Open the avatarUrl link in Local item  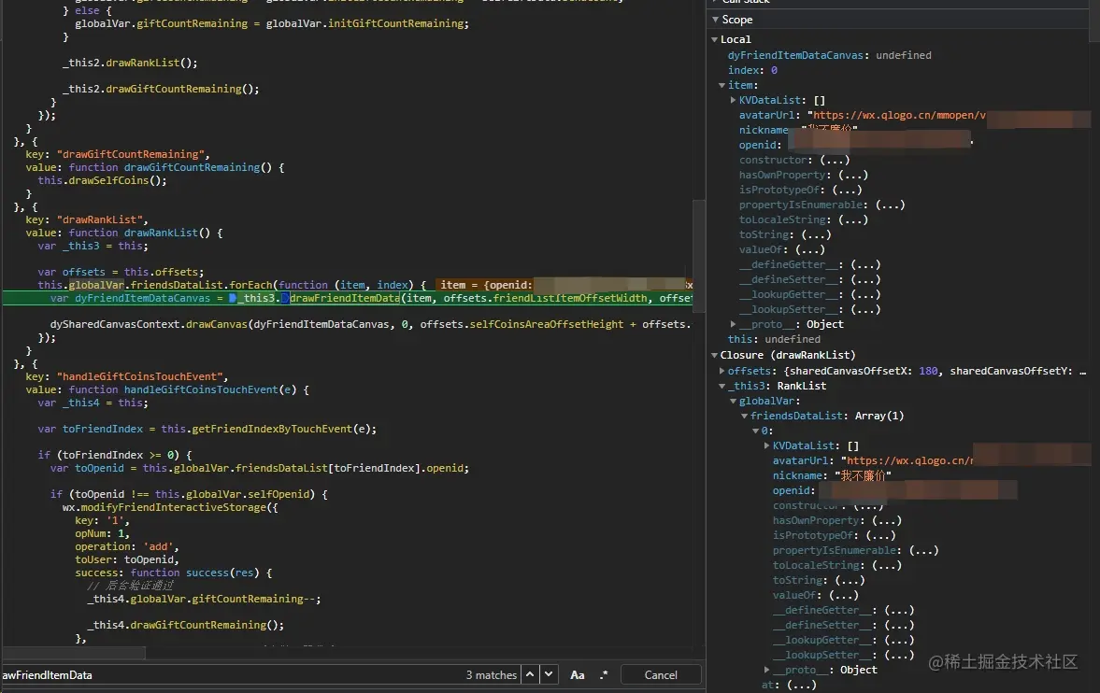point(899,115)
